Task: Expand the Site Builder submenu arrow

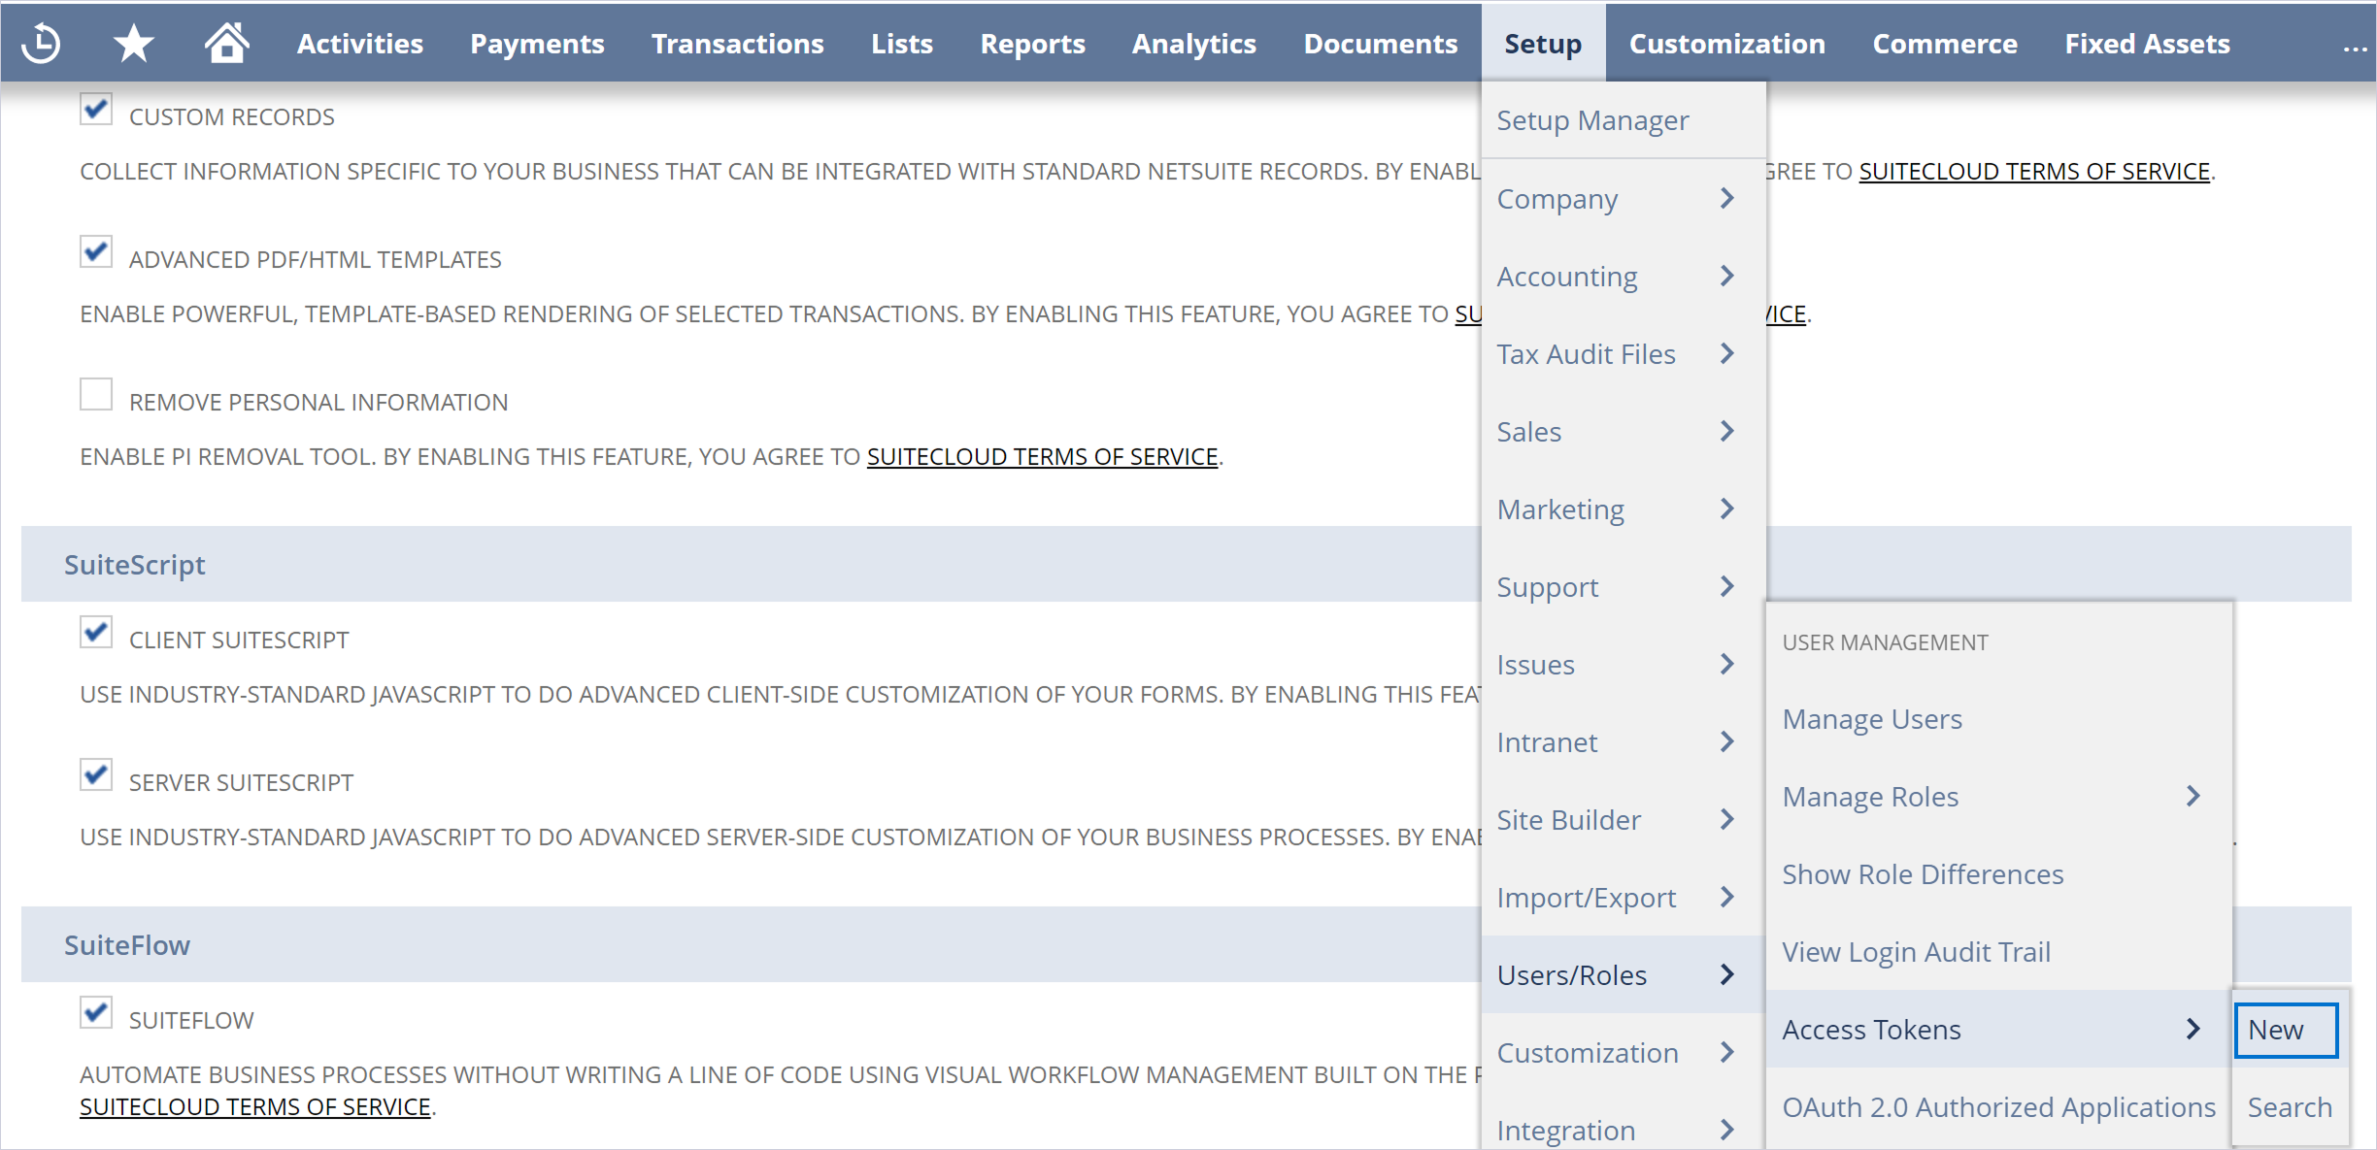Action: pos(1726,819)
